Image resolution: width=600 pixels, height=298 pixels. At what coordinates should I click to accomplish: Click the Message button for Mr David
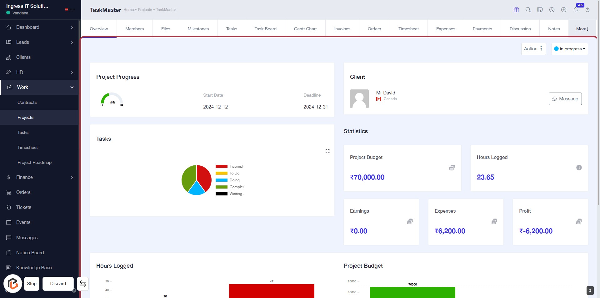(x=565, y=99)
